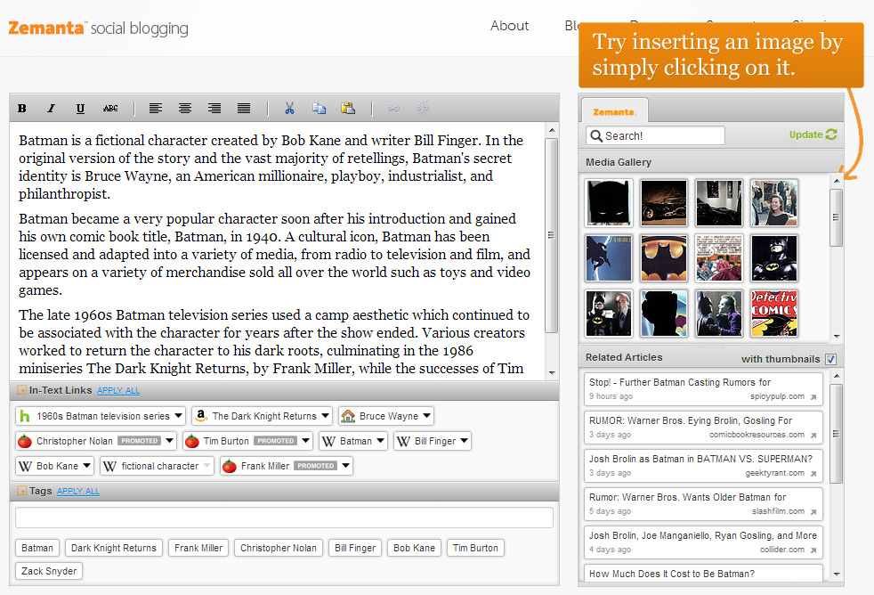This screenshot has width=874, height=595.
Task: Insert the smiling woman photo thumbnail
Action: pos(774,203)
